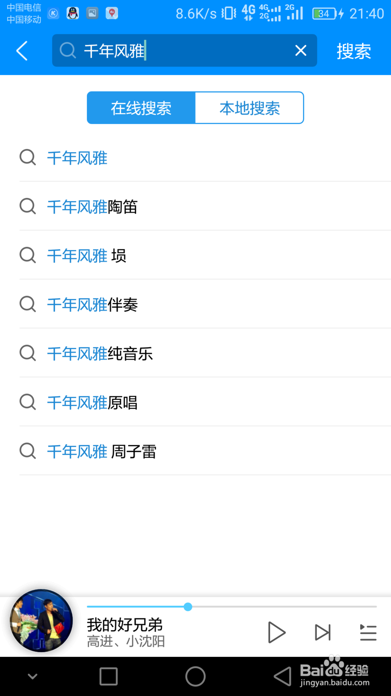Tap the Android home circle button
The height and width of the screenshot is (696, 391).
tap(195, 676)
